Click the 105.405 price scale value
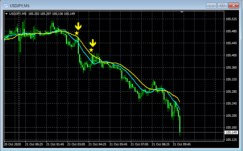Image resolution: width=243 pixels, height=151 pixels. point(231,55)
